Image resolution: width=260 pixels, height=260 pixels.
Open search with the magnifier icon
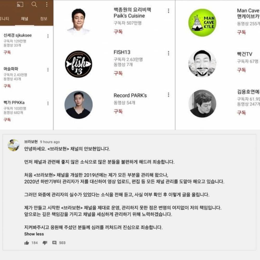tap(34, 4)
